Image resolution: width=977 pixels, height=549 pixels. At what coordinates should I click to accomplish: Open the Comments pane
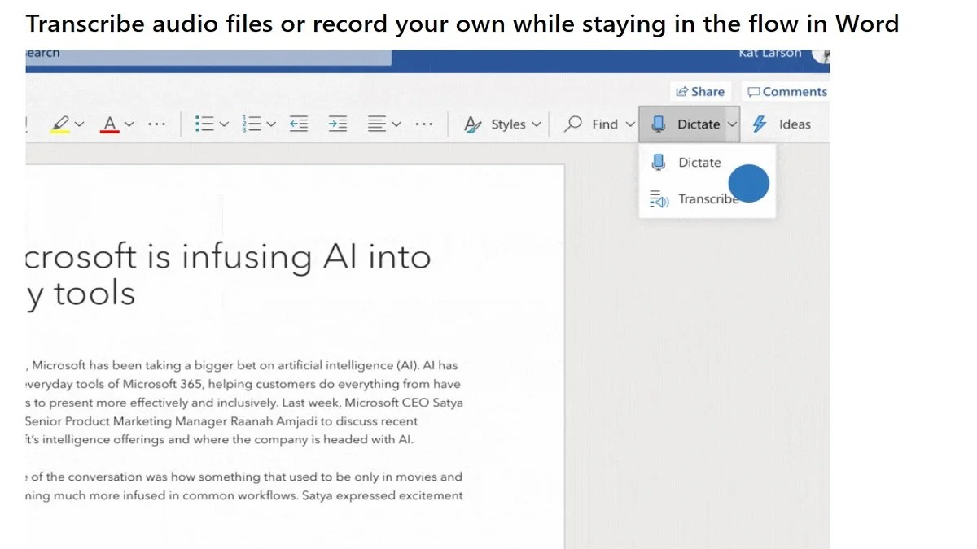pyautogui.click(x=787, y=92)
